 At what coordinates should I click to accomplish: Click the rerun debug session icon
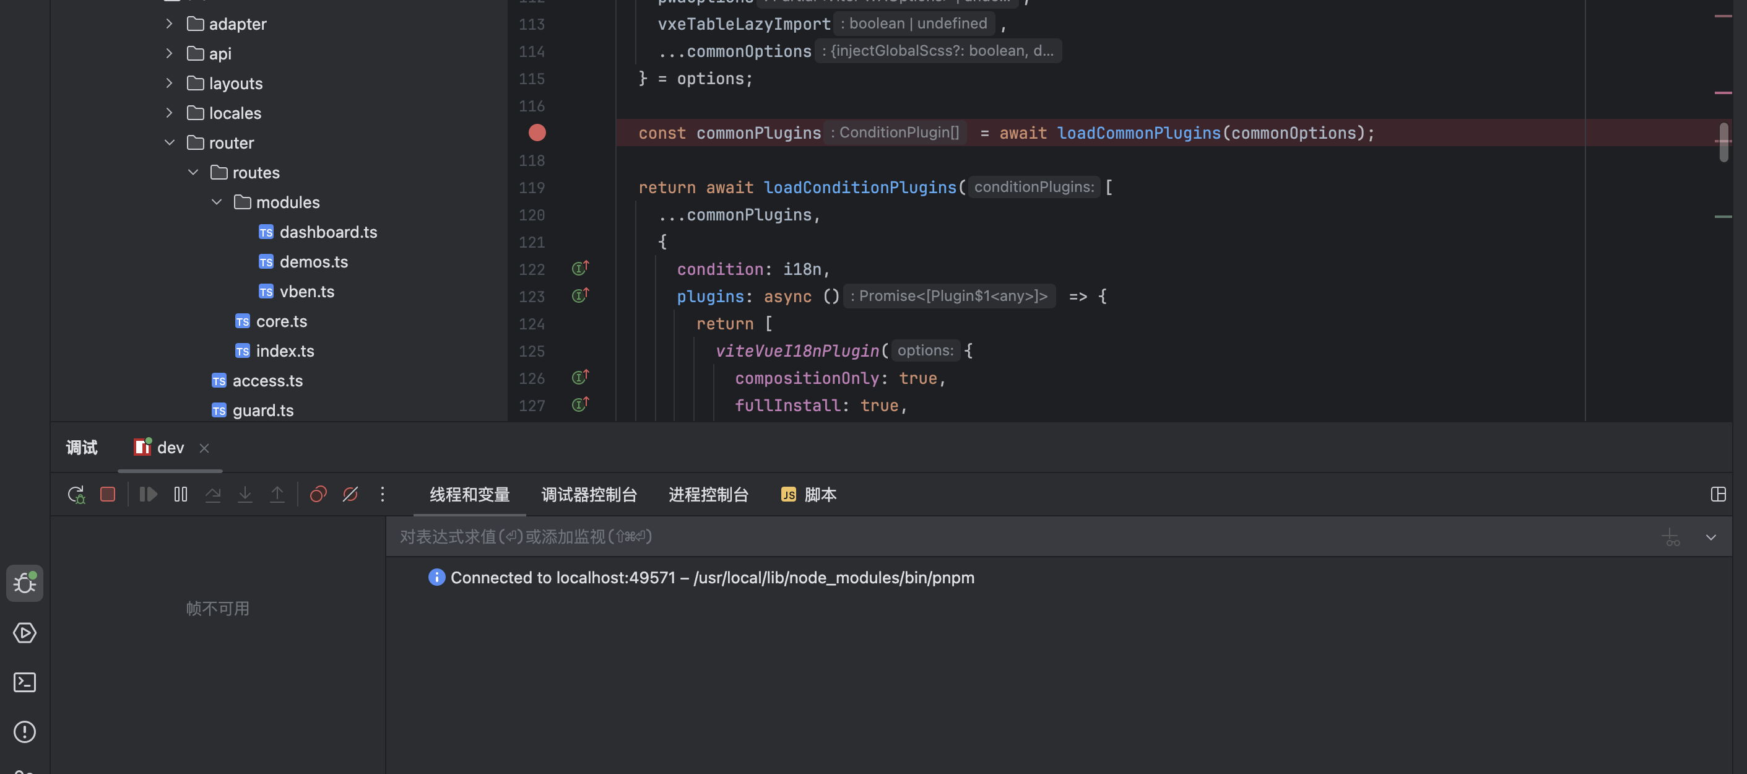click(x=76, y=495)
